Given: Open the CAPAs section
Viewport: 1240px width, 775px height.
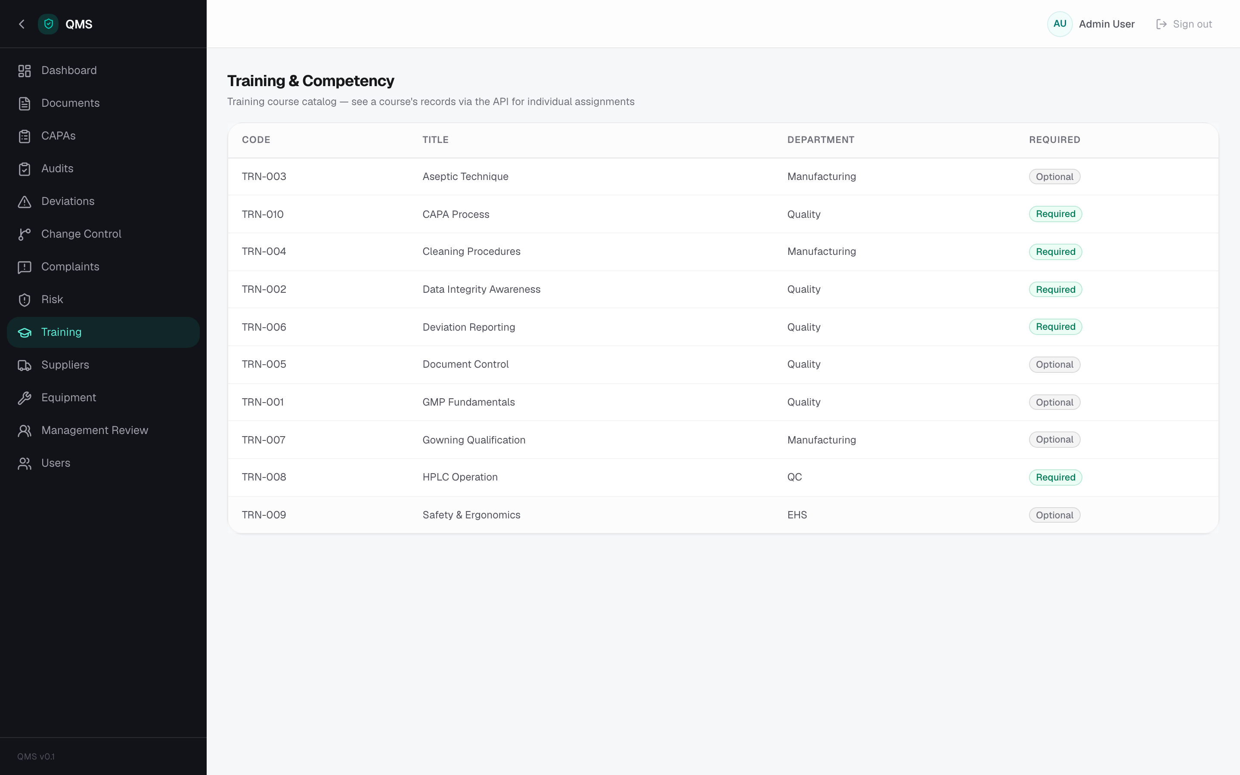Looking at the screenshot, I should point(103,136).
